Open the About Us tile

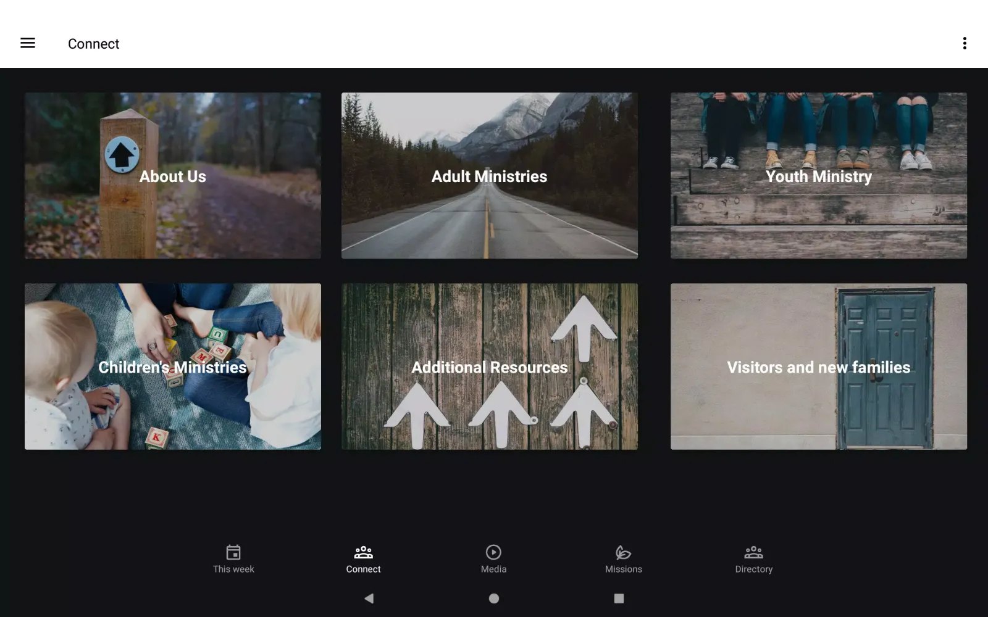pyautogui.click(x=173, y=176)
